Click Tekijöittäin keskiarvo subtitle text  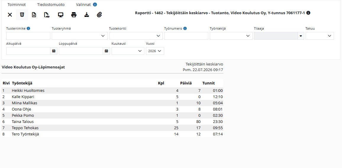pyautogui.click(x=204, y=64)
